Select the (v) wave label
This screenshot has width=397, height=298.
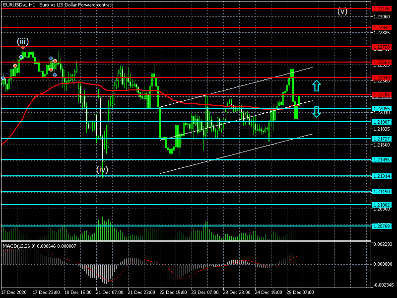click(x=342, y=11)
